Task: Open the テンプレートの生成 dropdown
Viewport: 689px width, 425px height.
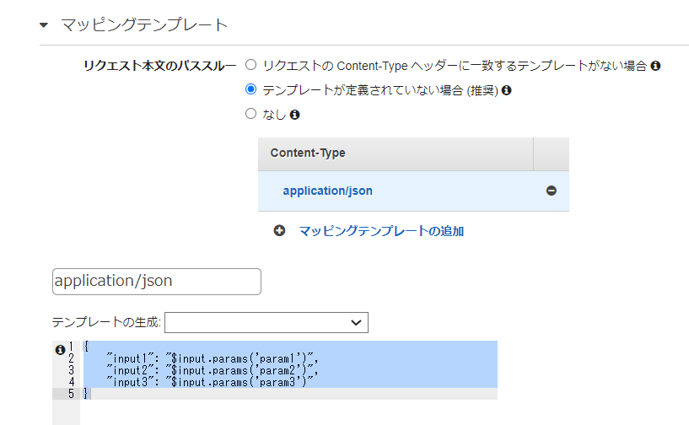Action: point(266,323)
